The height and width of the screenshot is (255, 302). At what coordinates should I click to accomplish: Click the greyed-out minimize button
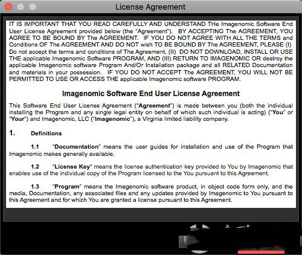pos(21,7)
